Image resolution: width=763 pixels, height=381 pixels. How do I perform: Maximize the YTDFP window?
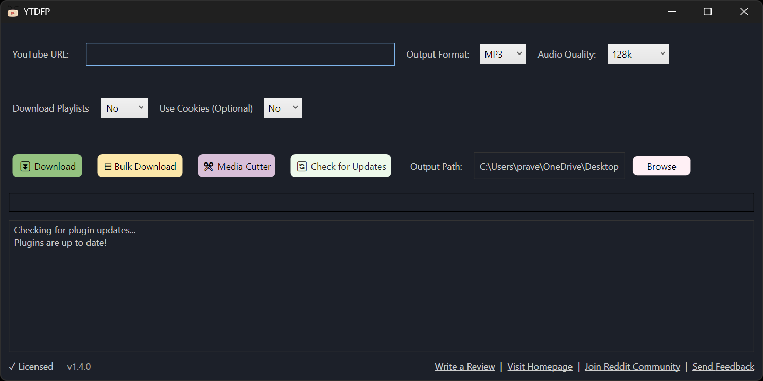(x=707, y=11)
